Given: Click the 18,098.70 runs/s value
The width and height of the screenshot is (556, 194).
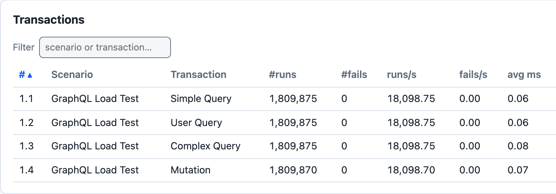Looking at the screenshot, I should [411, 170].
